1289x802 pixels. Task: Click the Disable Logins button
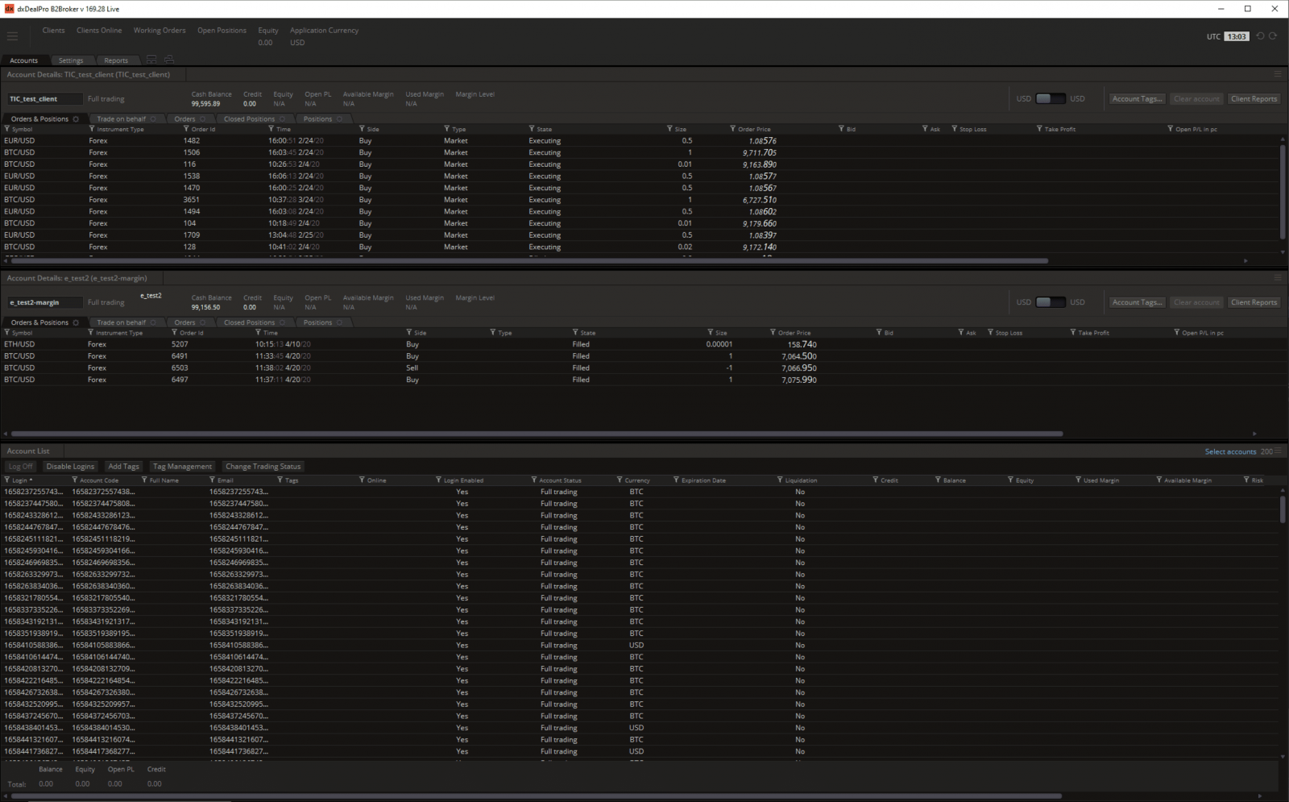point(70,467)
